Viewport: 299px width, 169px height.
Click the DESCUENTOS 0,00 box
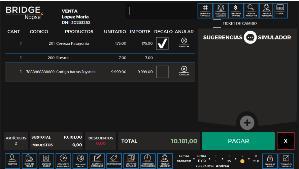click(x=101, y=141)
